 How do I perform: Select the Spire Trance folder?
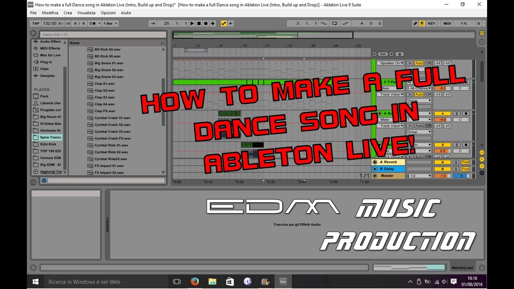pyautogui.click(x=47, y=137)
